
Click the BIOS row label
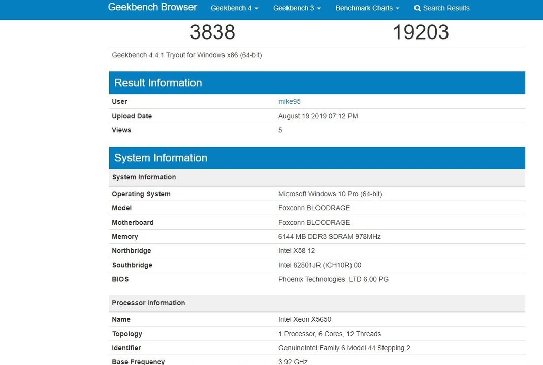(120, 279)
